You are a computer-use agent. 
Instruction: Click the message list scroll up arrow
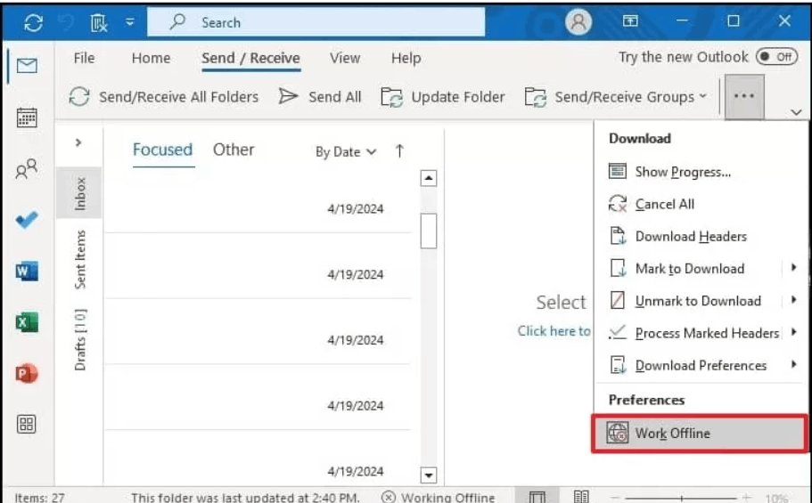coord(428,178)
